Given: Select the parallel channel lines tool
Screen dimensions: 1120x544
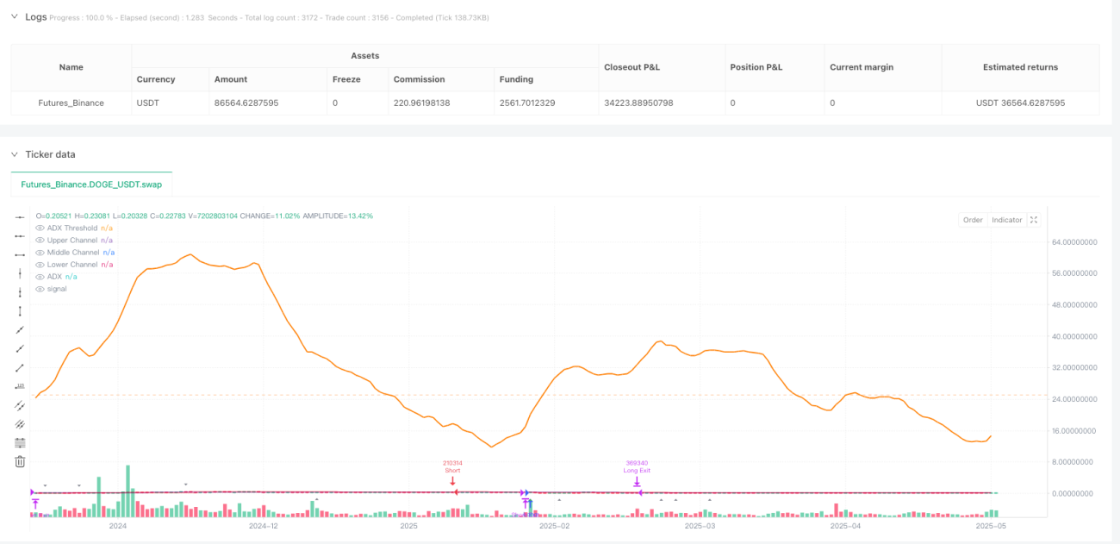Looking at the screenshot, I should coord(20,405).
